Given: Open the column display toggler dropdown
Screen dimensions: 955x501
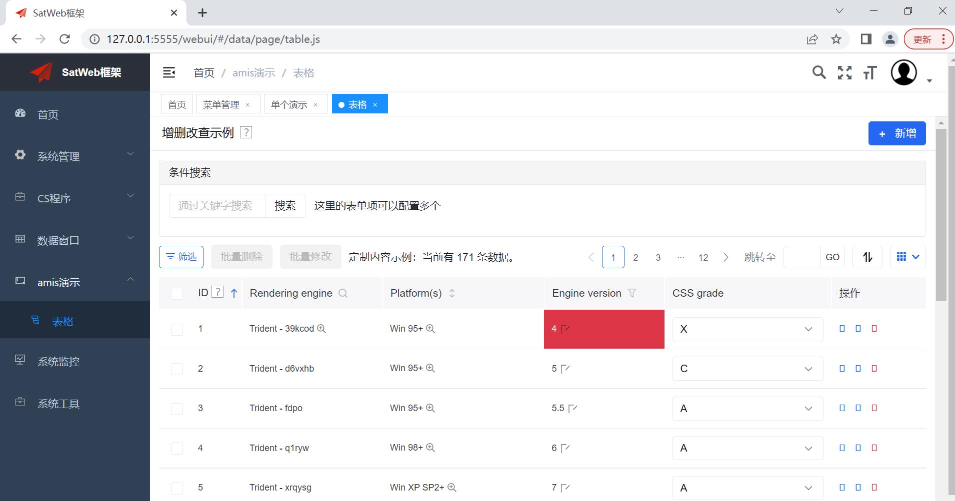Looking at the screenshot, I should pos(908,257).
